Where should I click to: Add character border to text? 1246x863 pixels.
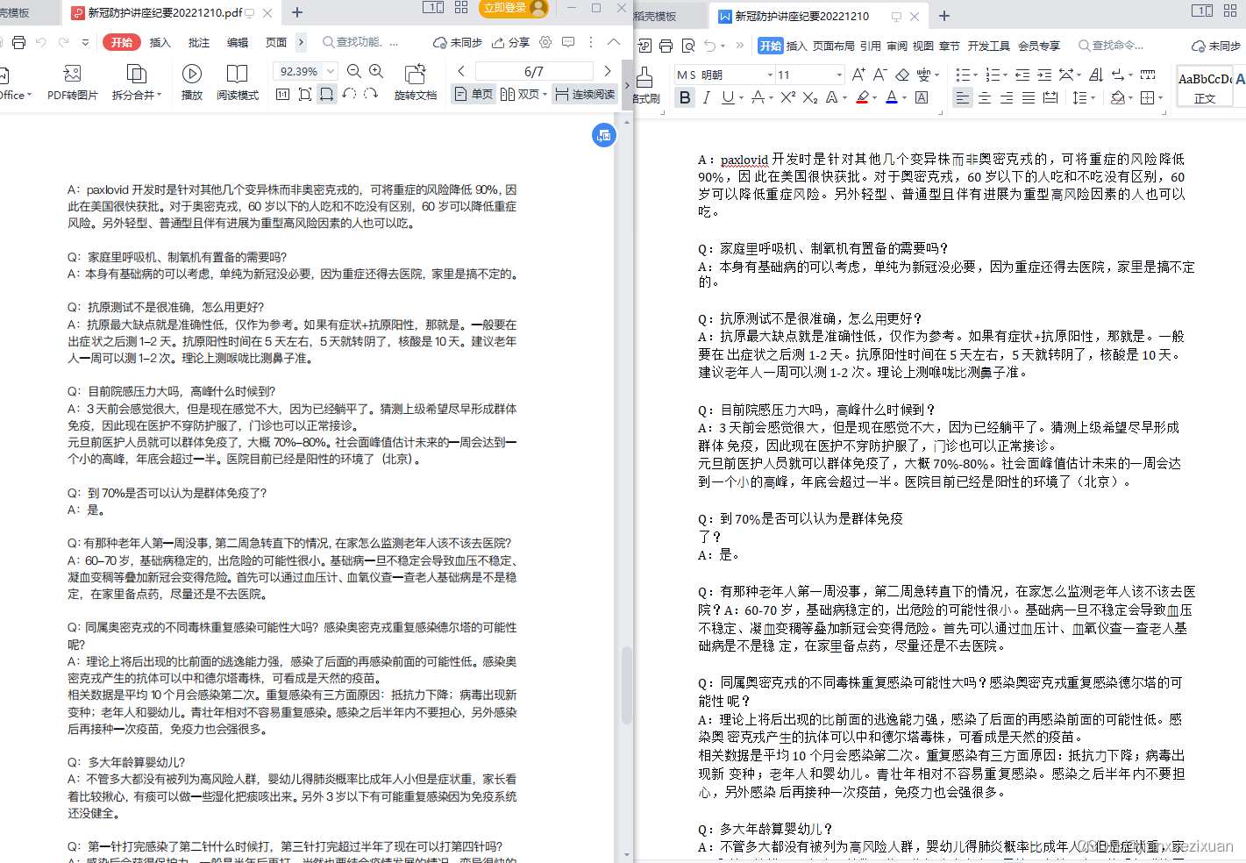click(x=922, y=97)
